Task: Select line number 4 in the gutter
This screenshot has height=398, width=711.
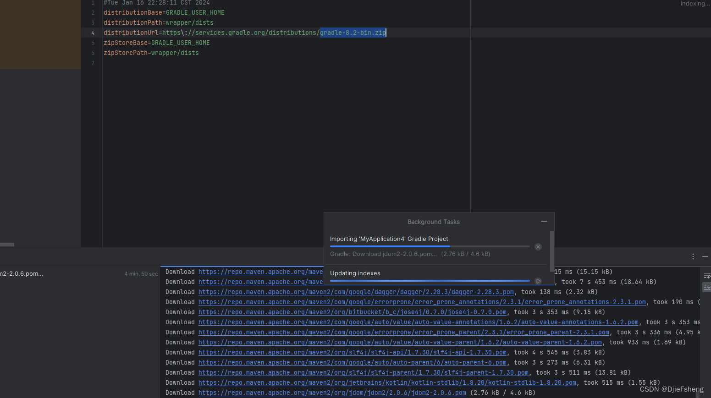Action: click(93, 33)
